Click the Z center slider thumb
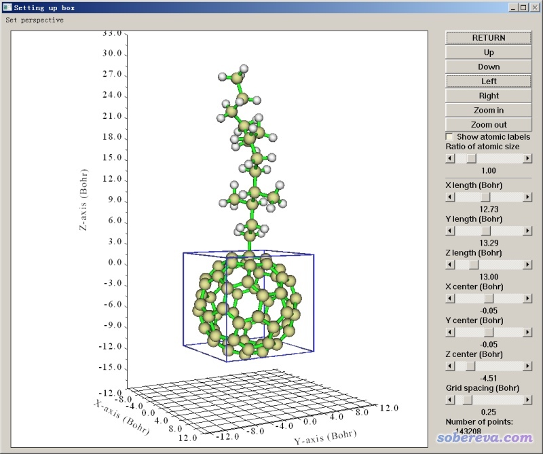The width and height of the screenshot is (543, 454). 470,366
